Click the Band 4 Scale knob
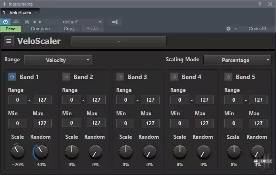This screenshot has width=276, height=175. point(180,152)
